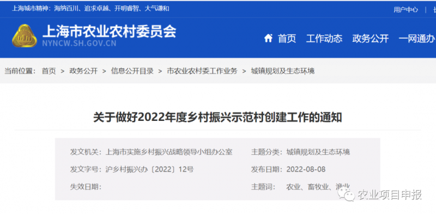Click the 主题分类 value 城镇规划及生态环境
This screenshot has height=214, width=436.
(x=318, y=152)
